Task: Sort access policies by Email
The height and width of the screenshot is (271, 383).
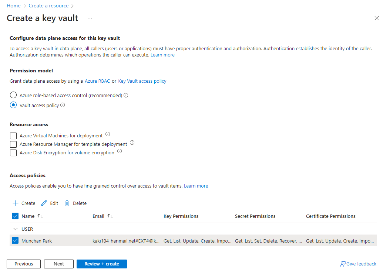Action: click(x=110, y=216)
